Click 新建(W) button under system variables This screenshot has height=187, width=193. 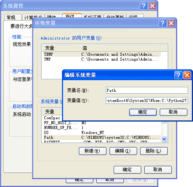[x=93, y=151]
